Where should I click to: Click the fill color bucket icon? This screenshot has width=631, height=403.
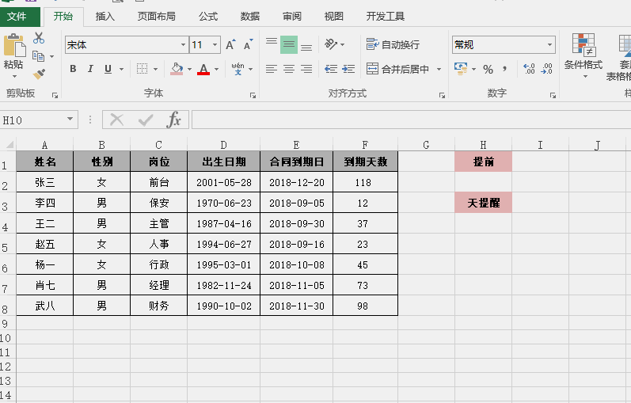(177, 69)
